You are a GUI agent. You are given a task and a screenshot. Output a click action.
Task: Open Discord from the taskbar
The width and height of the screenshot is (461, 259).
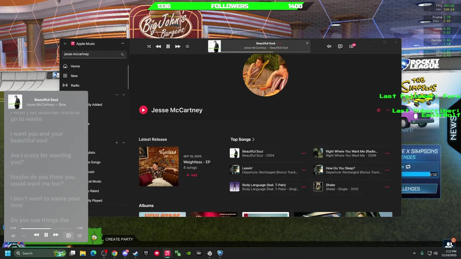(125, 253)
